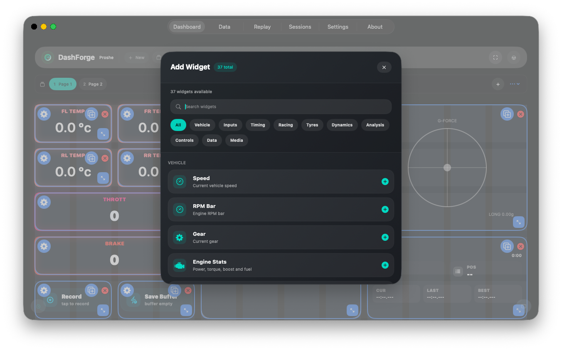Viewport: 562px width, 351px height.
Task: Click the RPM Bar gauge icon
Action: click(180, 209)
